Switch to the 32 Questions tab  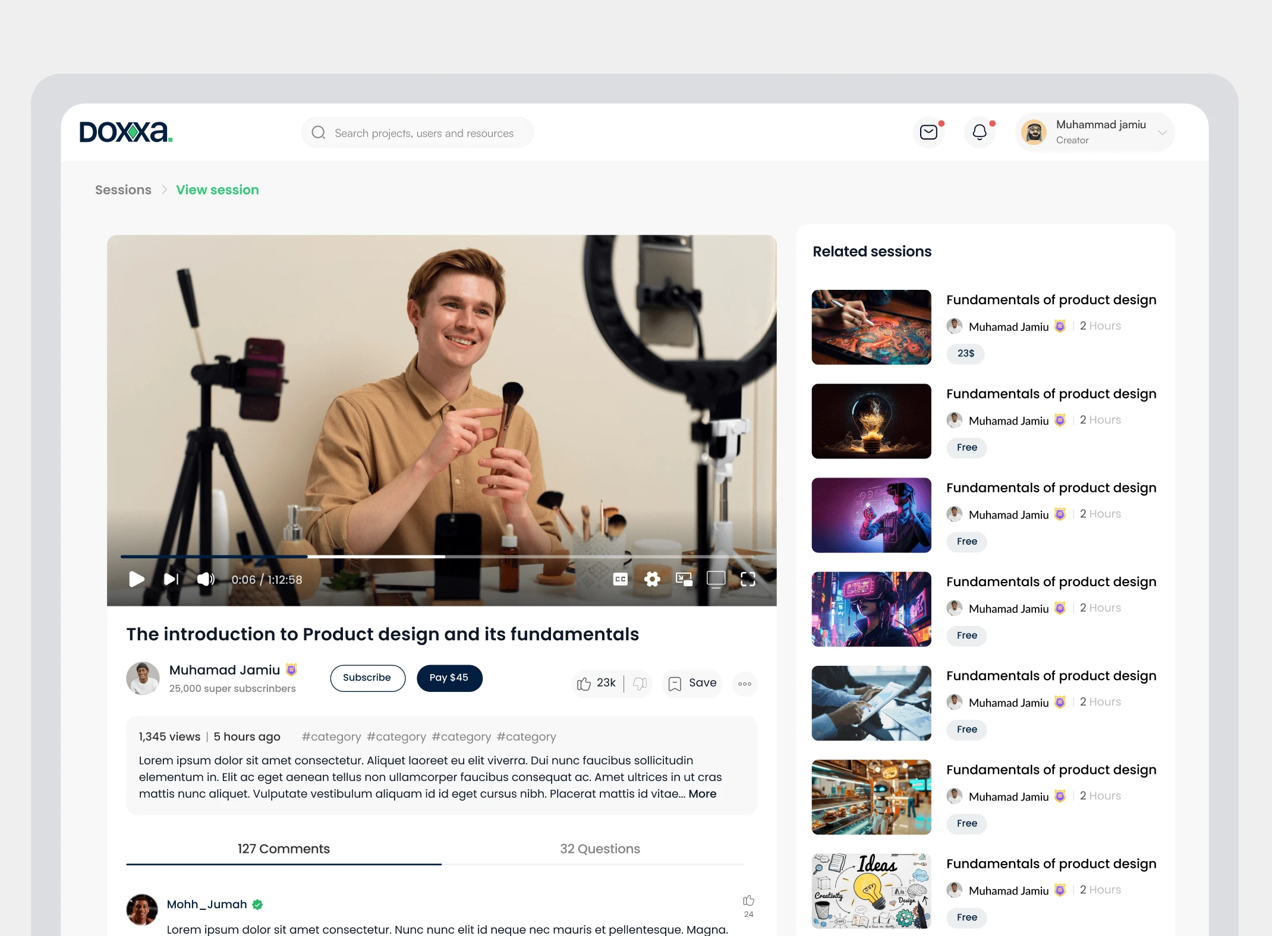pos(600,848)
